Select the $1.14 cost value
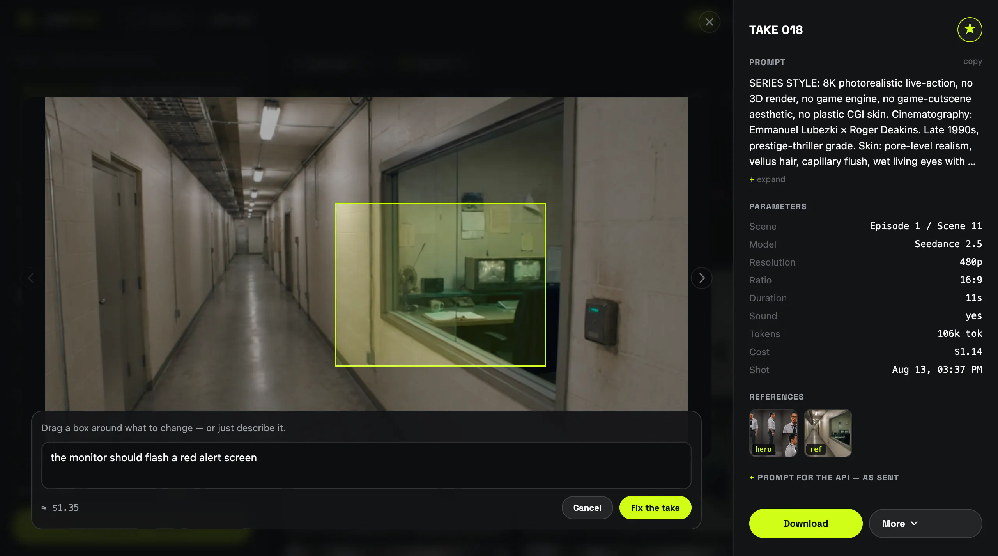Screen dimensions: 998x556 point(968,352)
